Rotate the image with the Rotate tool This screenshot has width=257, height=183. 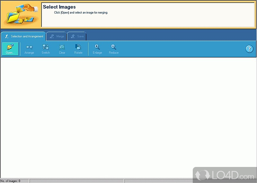[78, 49]
